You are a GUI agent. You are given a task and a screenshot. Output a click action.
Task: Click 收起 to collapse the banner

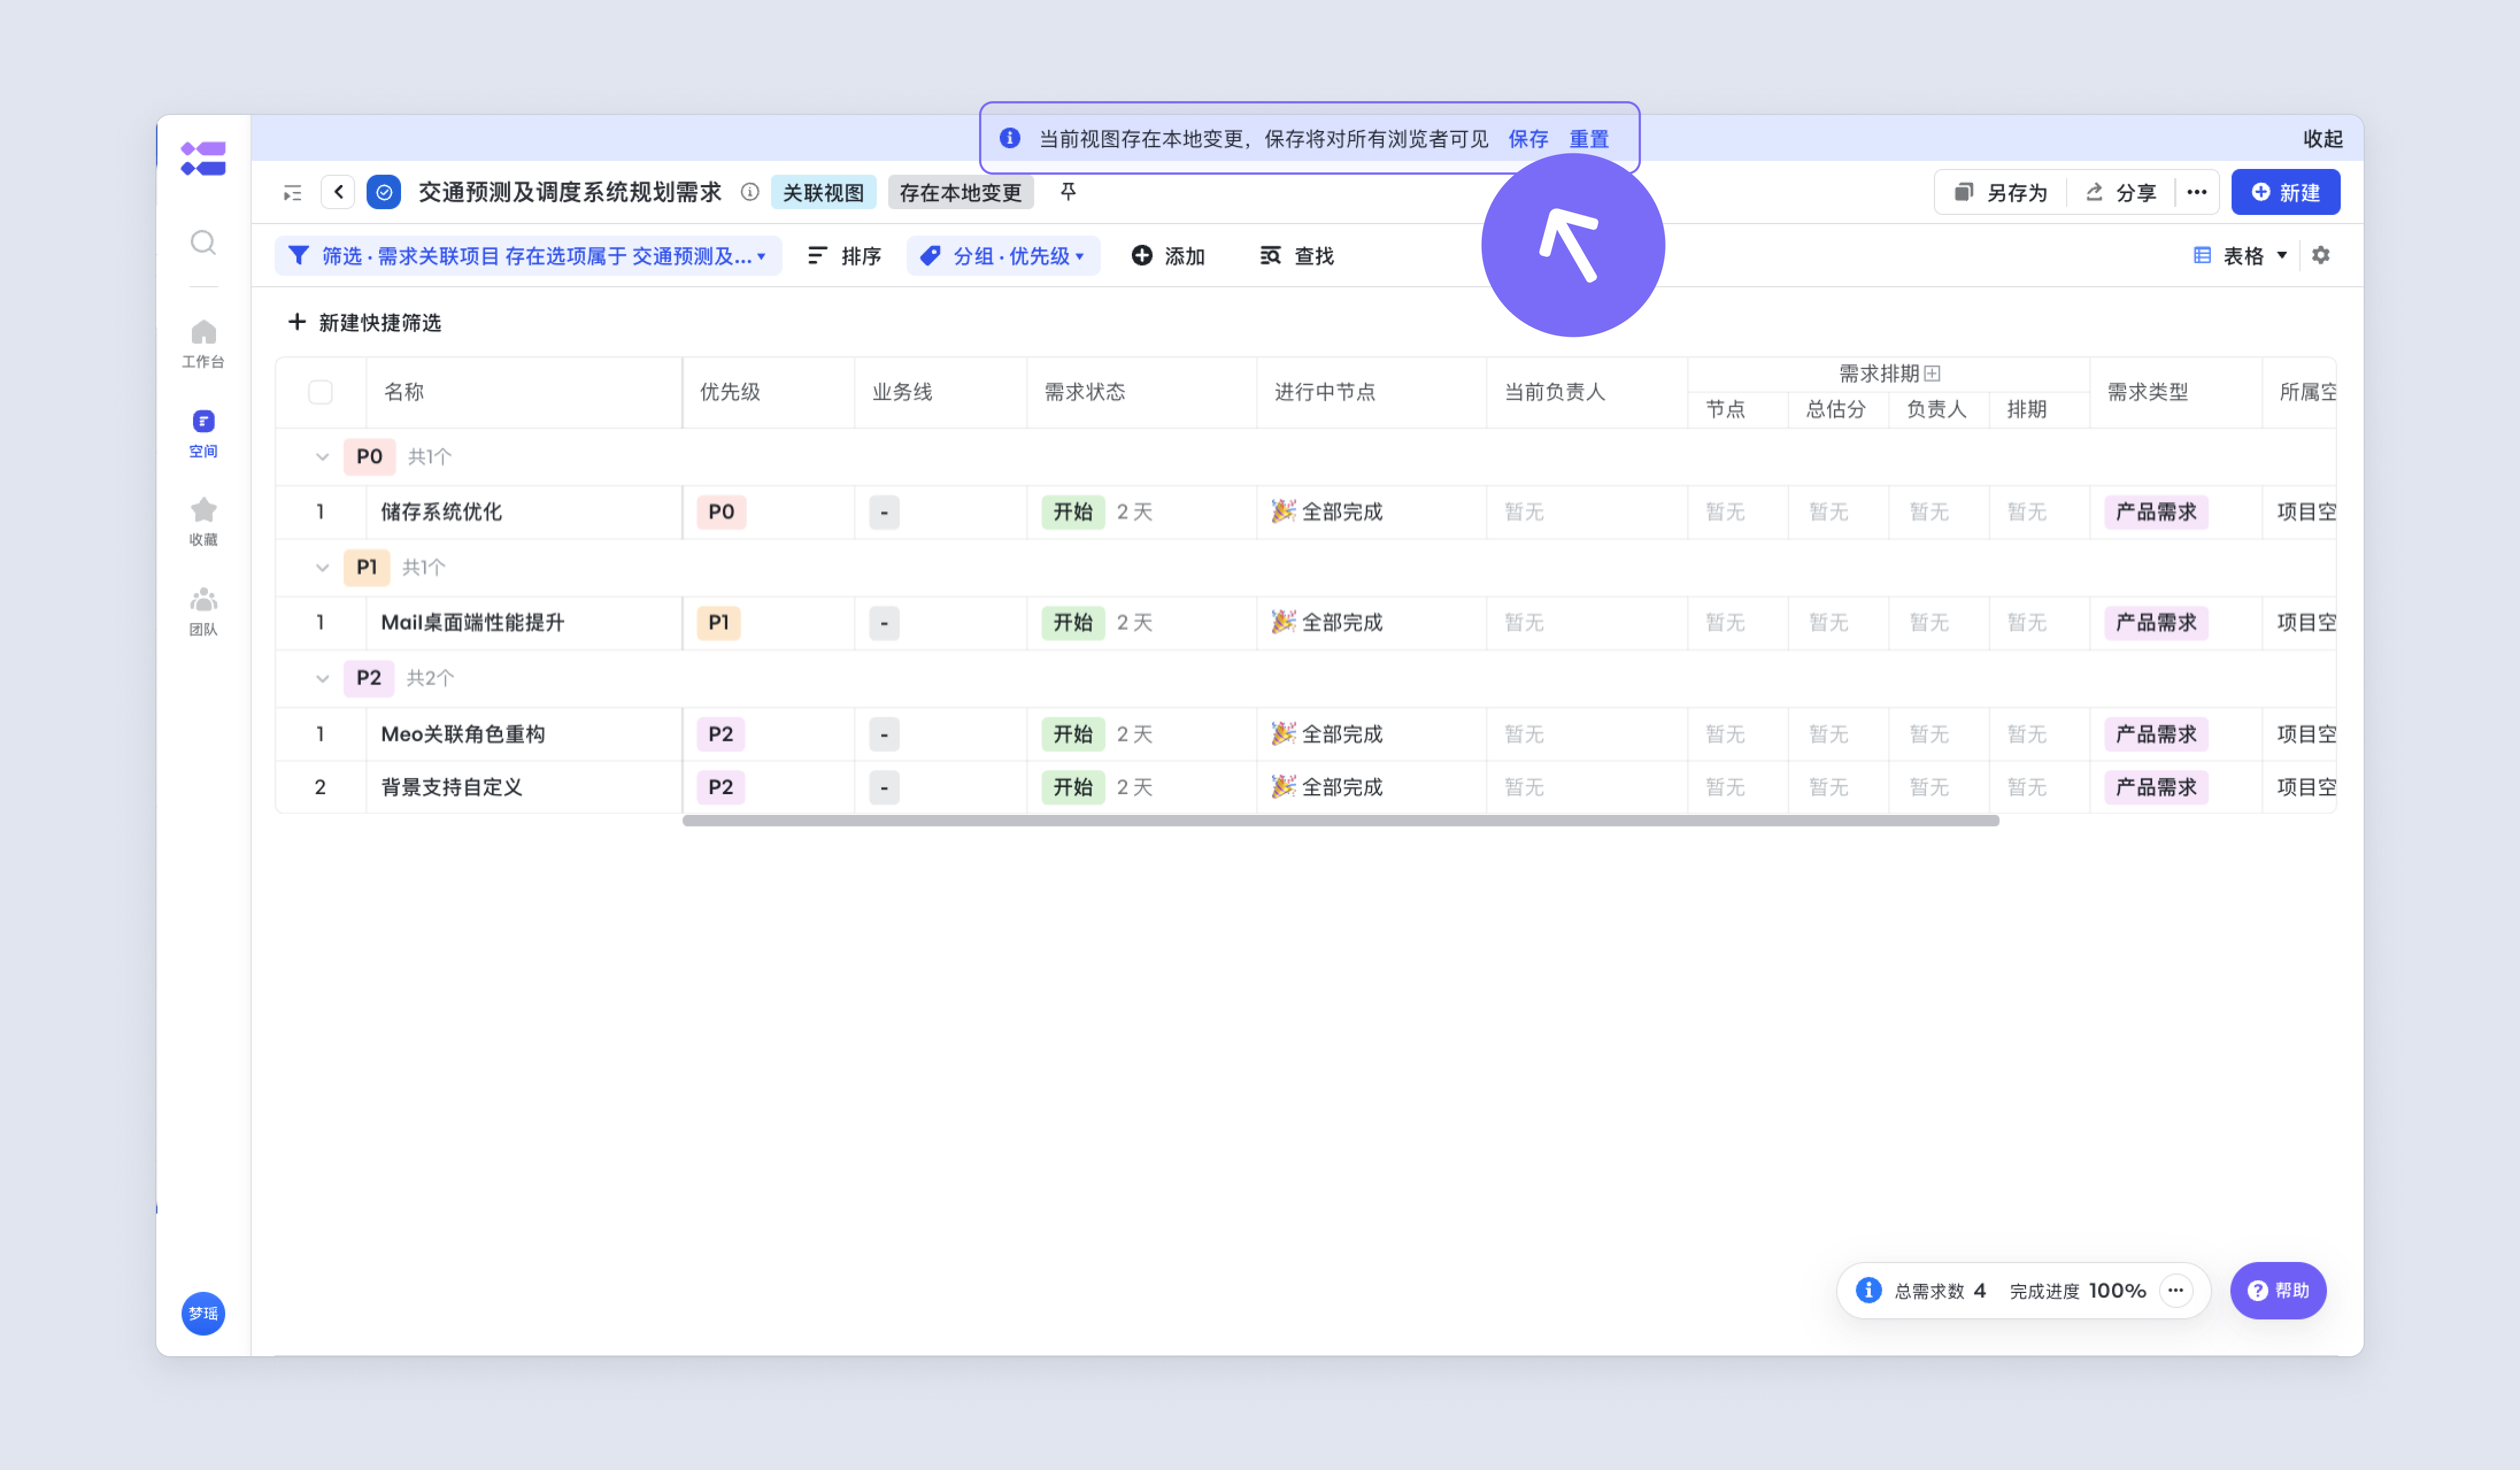(x=2322, y=139)
